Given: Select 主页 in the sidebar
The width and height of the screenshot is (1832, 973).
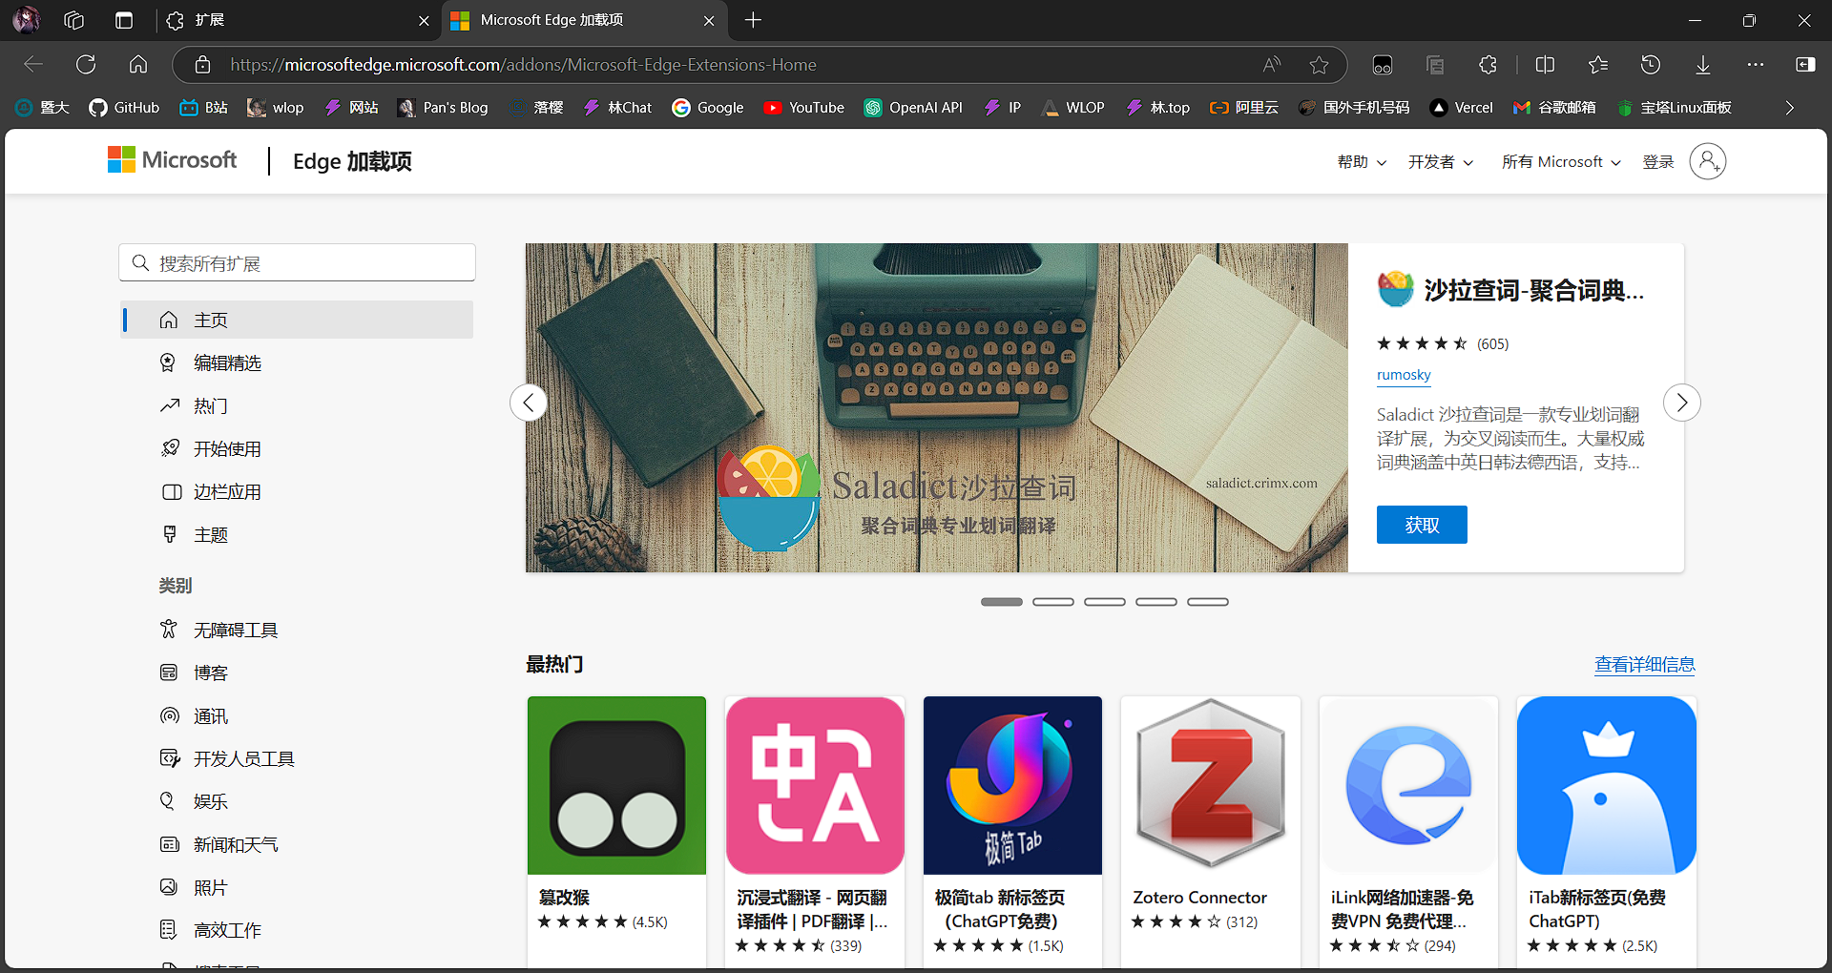Looking at the screenshot, I should click(298, 320).
